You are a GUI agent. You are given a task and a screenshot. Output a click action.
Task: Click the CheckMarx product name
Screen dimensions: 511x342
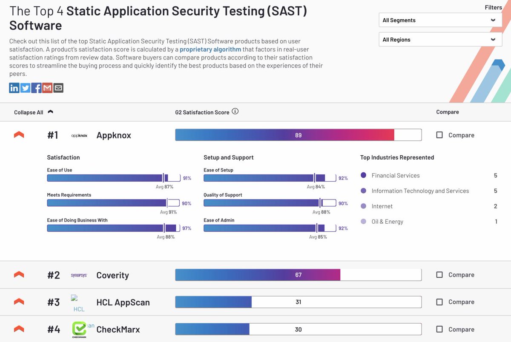point(118,330)
